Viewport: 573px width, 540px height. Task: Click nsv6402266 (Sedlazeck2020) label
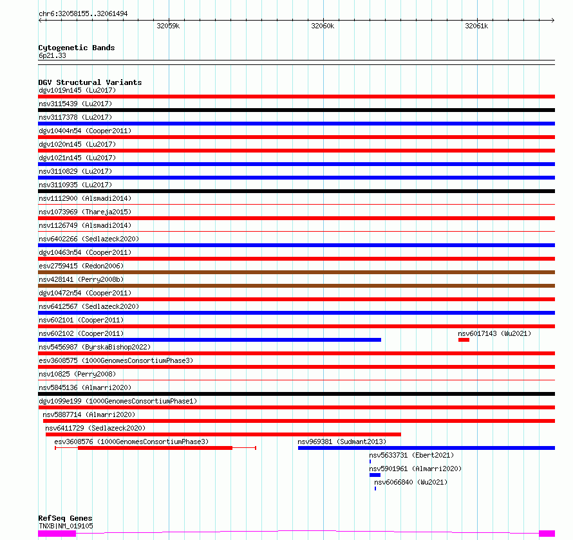(x=89, y=239)
